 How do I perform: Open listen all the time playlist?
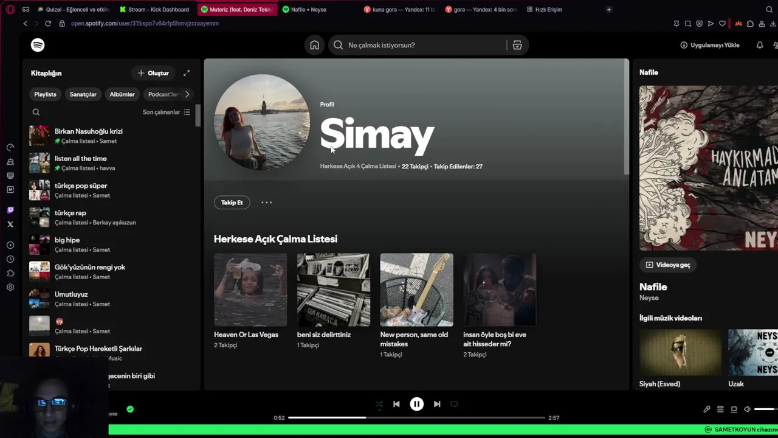point(112,163)
